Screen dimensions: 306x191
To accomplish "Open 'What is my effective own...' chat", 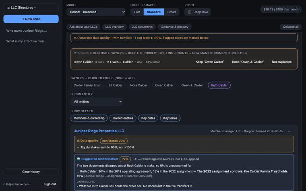I will (26, 41).
